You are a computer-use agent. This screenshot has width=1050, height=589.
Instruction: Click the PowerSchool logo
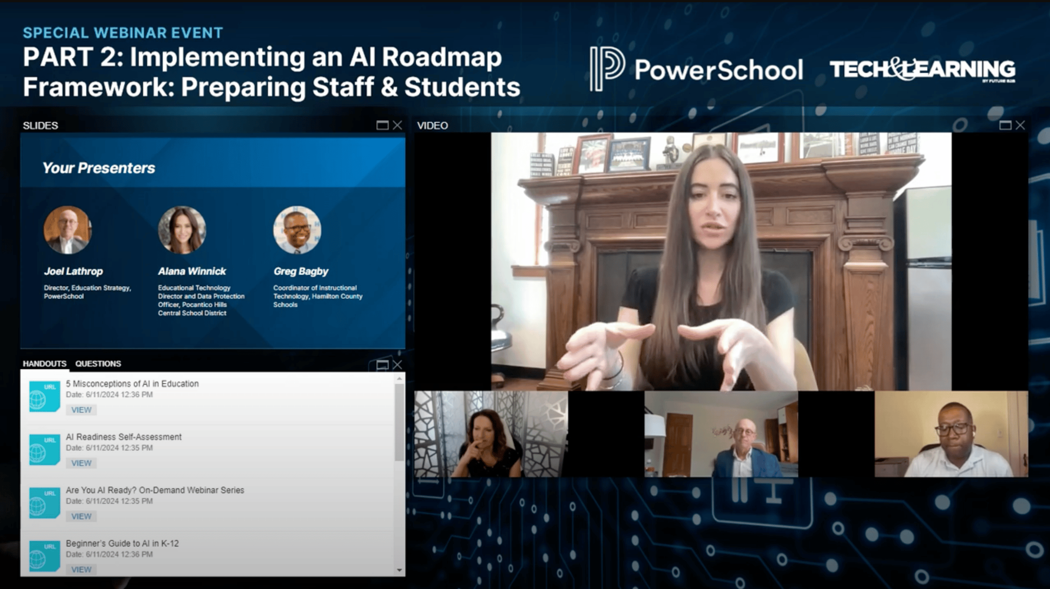696,70
